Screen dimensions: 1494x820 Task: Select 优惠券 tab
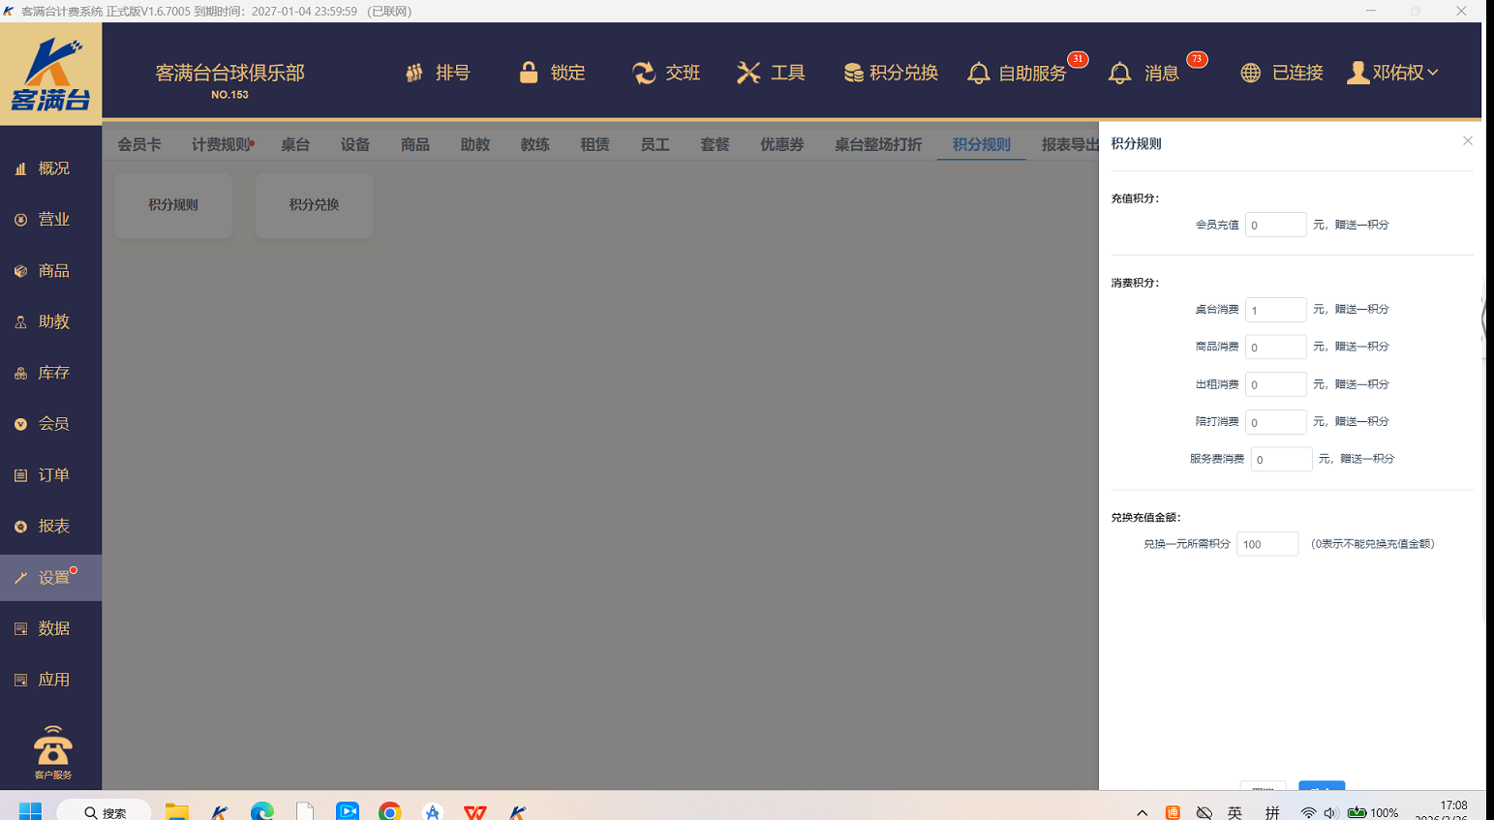coord(781,144)
